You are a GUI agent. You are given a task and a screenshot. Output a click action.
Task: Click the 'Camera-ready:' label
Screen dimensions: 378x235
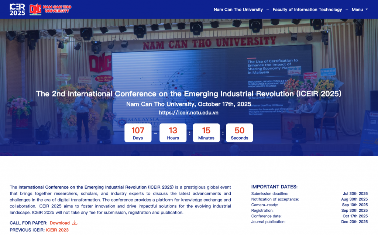264,205
